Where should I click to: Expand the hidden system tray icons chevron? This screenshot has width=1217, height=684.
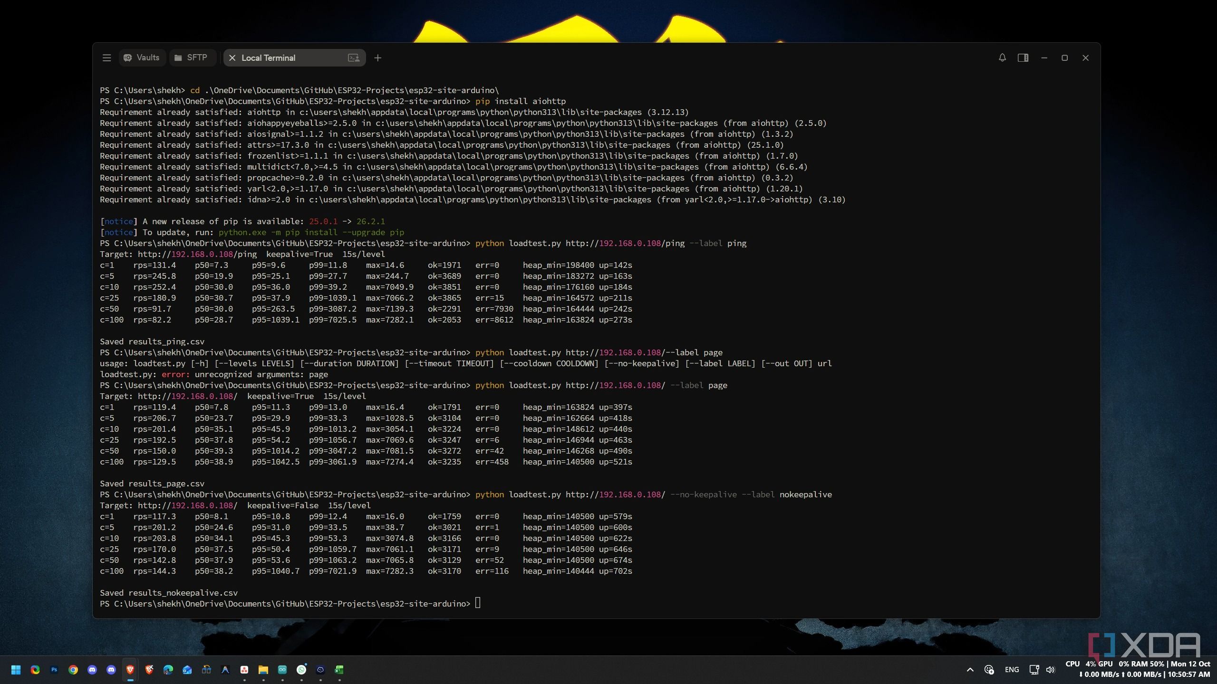(x=970, y=670)
